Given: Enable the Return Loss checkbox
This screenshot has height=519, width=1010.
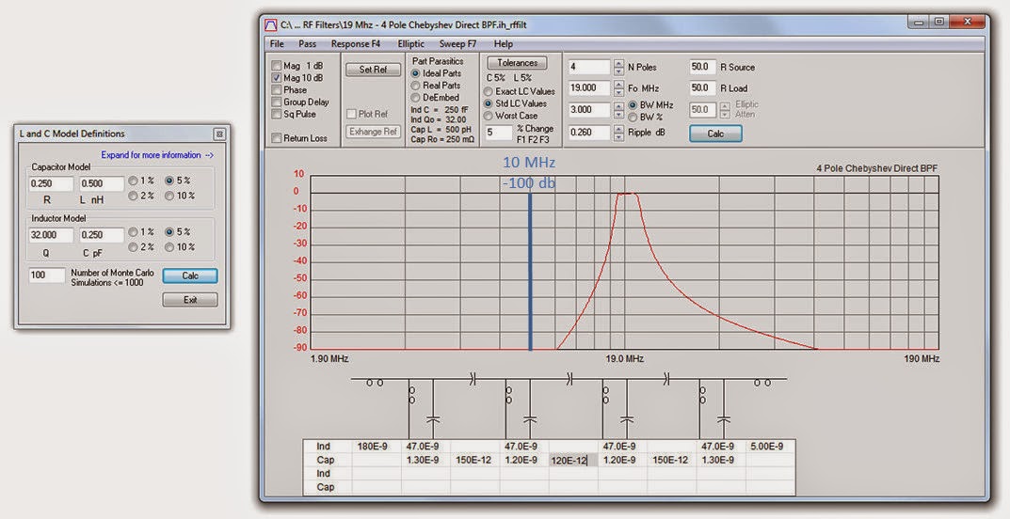Looking at the screenshot, I should pyautogui.click(x=277, y=138).
